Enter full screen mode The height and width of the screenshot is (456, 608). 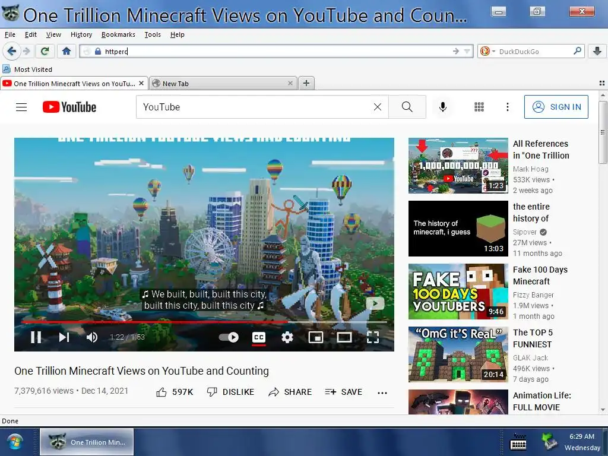tap(373, 337)
